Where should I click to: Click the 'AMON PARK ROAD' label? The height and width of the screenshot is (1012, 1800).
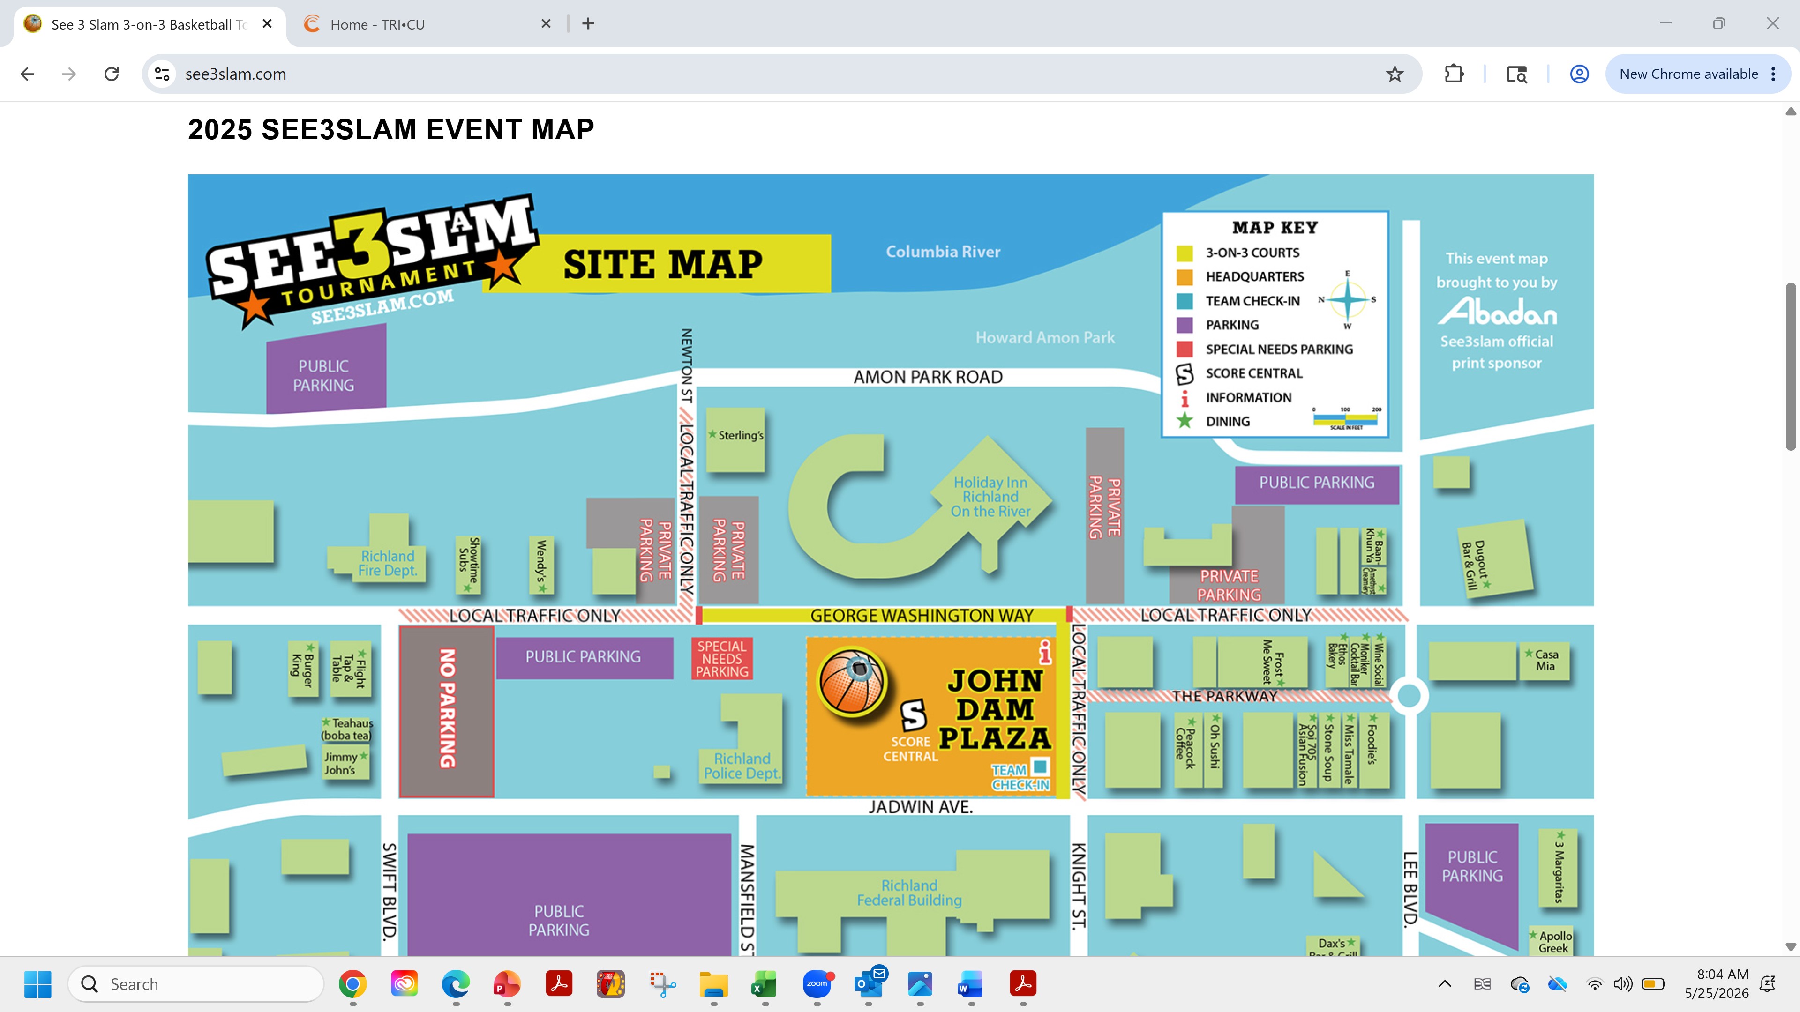pyautogui.click(x=928, y=377)
